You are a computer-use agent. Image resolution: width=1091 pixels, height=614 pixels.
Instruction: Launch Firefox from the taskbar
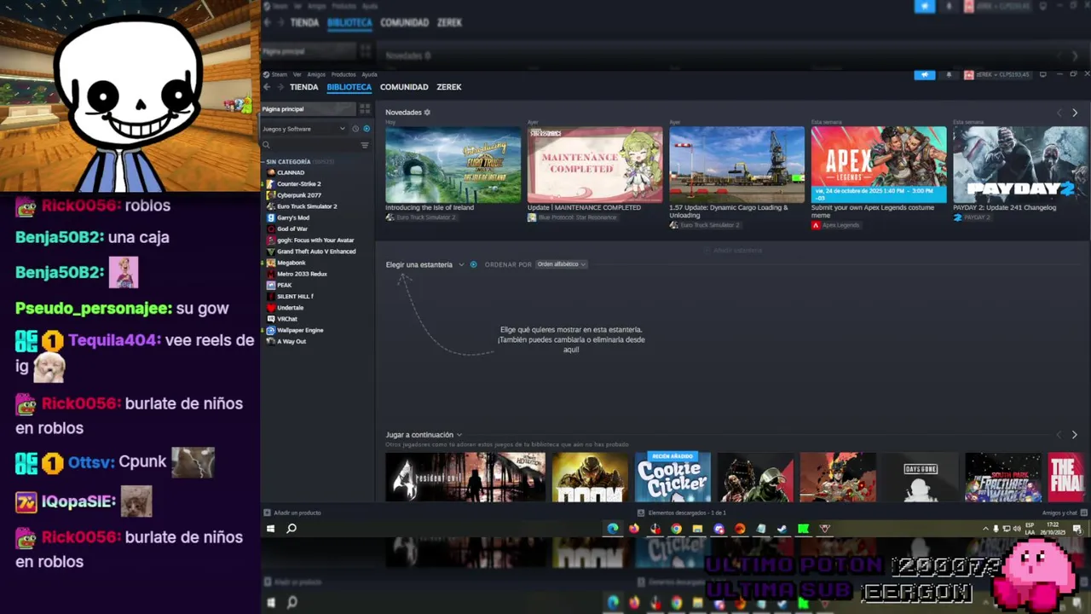click(x=633, y=529)
